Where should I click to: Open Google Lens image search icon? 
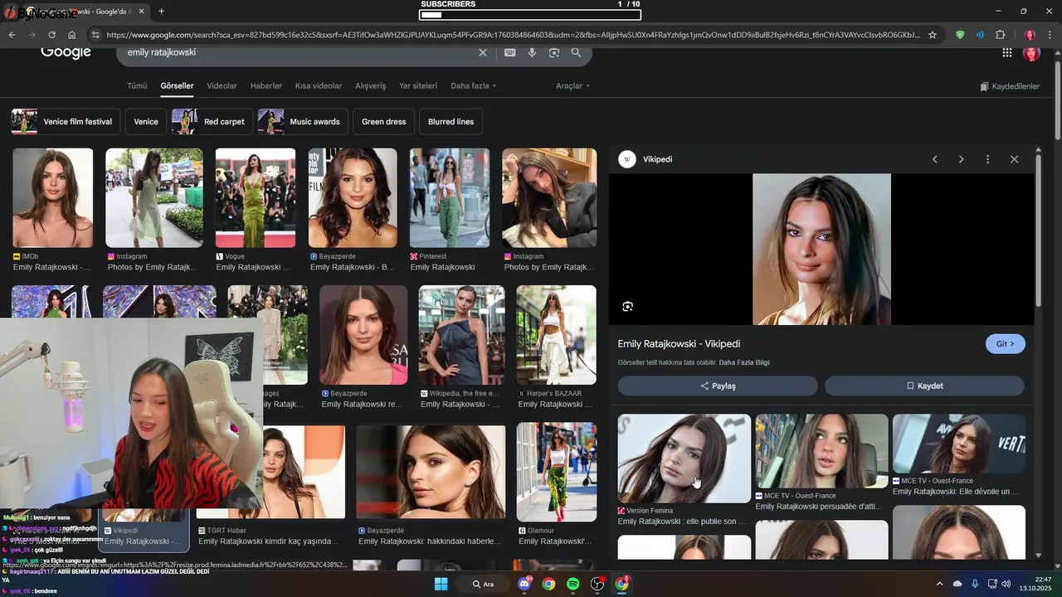(553, 52)
